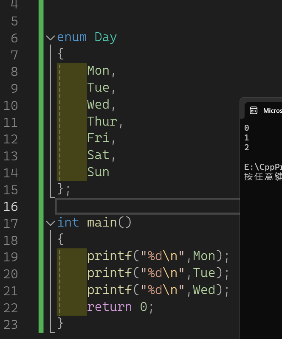Screen dimensions: 282x339
Task: Select enumerator Mon on line 8
Action: [98, 71]
